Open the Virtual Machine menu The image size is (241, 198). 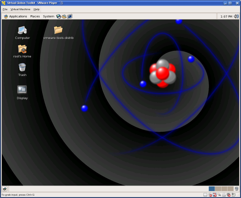(20, 9)
